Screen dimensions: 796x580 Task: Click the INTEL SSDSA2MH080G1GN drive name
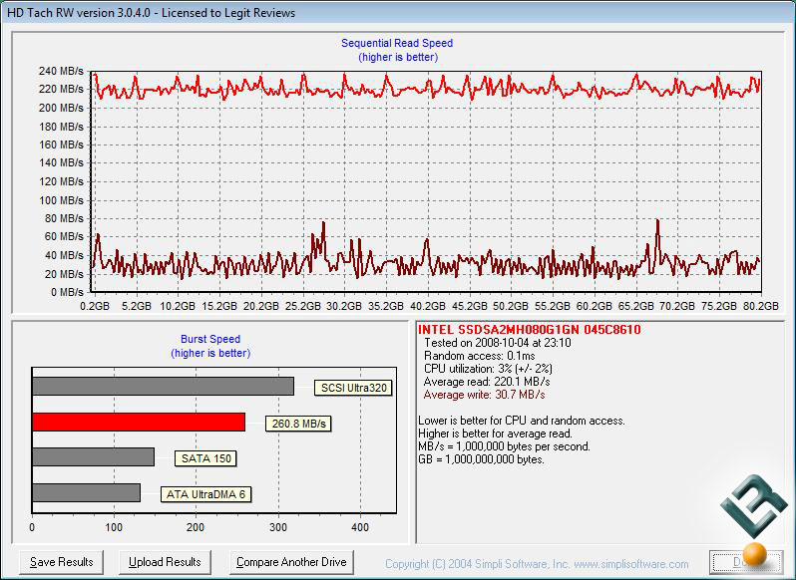tap(530, 330)
